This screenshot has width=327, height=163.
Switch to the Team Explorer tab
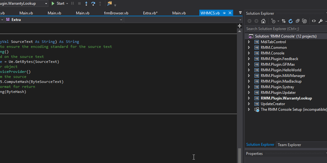[289, 145]
